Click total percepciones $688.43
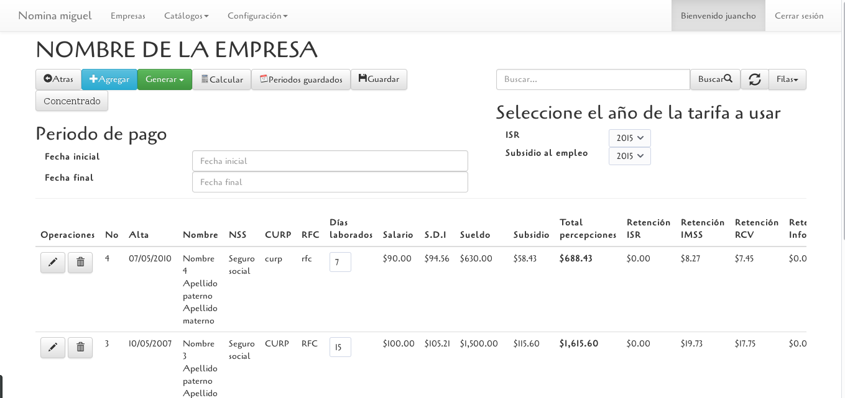 pyautogui.click(x=576, y=259)
